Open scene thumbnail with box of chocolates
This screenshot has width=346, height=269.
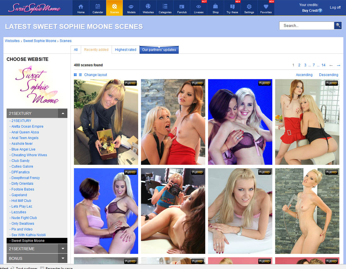[x=106, y=122]
